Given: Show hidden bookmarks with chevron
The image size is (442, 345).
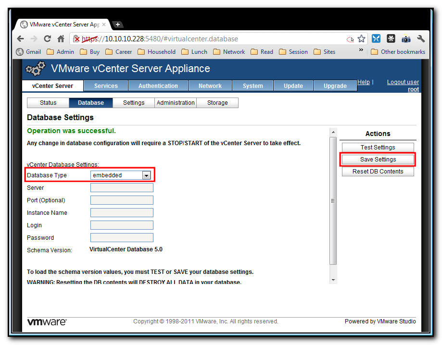Looking at the screenshot, I should click(x=361, y=50).
